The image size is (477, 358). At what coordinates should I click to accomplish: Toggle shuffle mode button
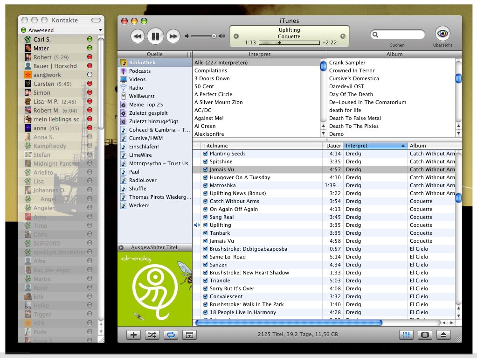pyautogui.click(x=152, y=335)
